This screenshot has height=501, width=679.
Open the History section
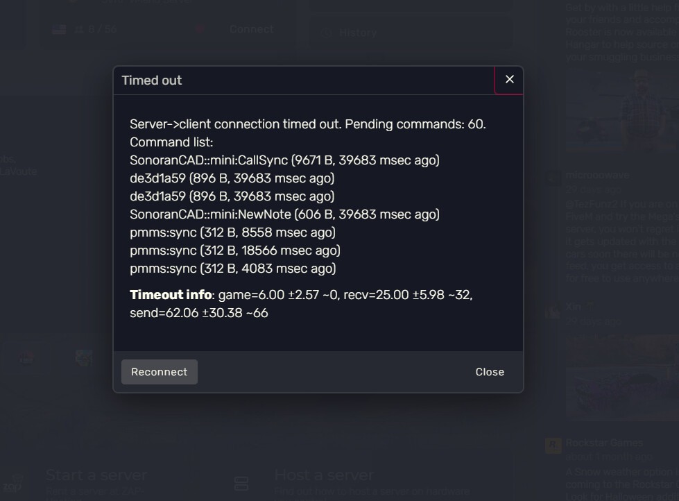coord(357,33)
